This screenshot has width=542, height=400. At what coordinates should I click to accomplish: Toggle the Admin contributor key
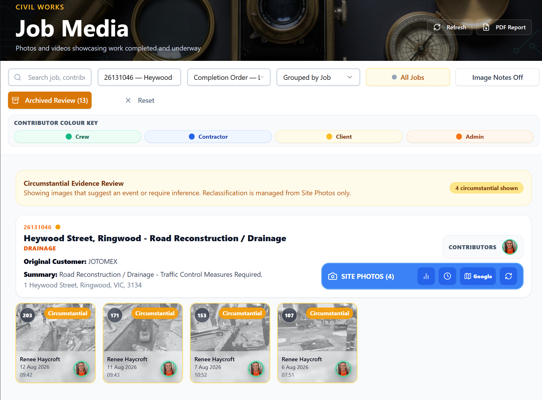[470, 137]
